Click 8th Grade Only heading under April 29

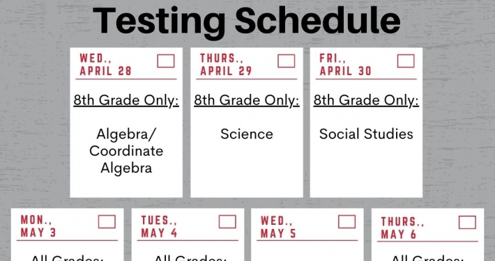tap(247, 100)
